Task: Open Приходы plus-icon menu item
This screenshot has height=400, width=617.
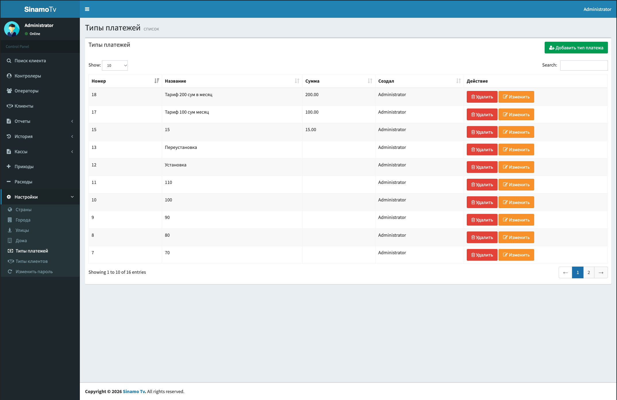Action: point(40,166)
